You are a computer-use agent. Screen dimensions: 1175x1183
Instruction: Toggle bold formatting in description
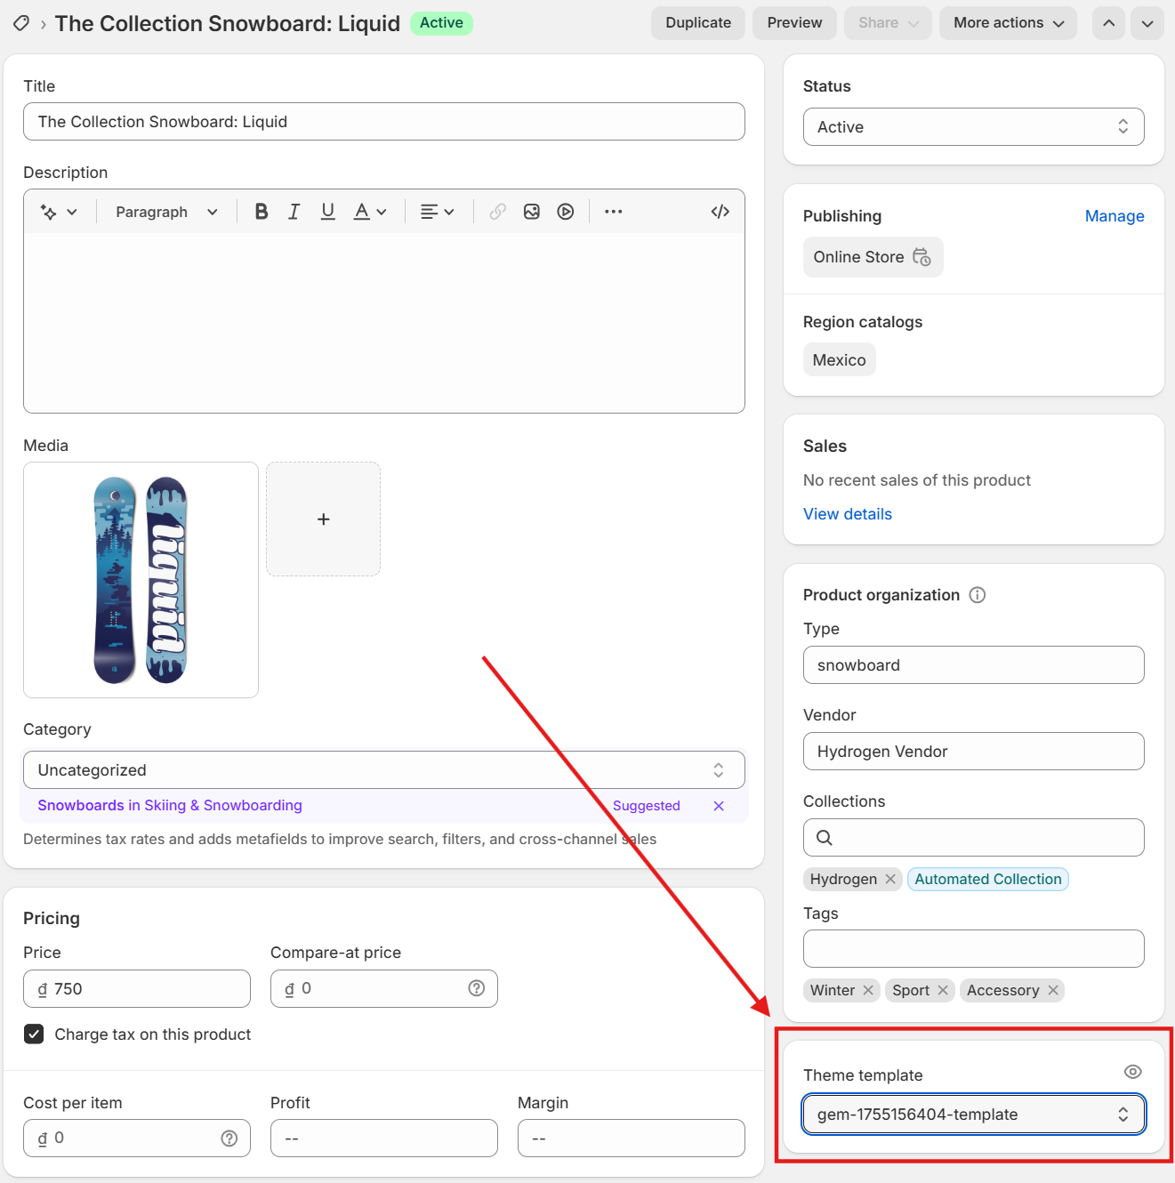pos(261,212)
